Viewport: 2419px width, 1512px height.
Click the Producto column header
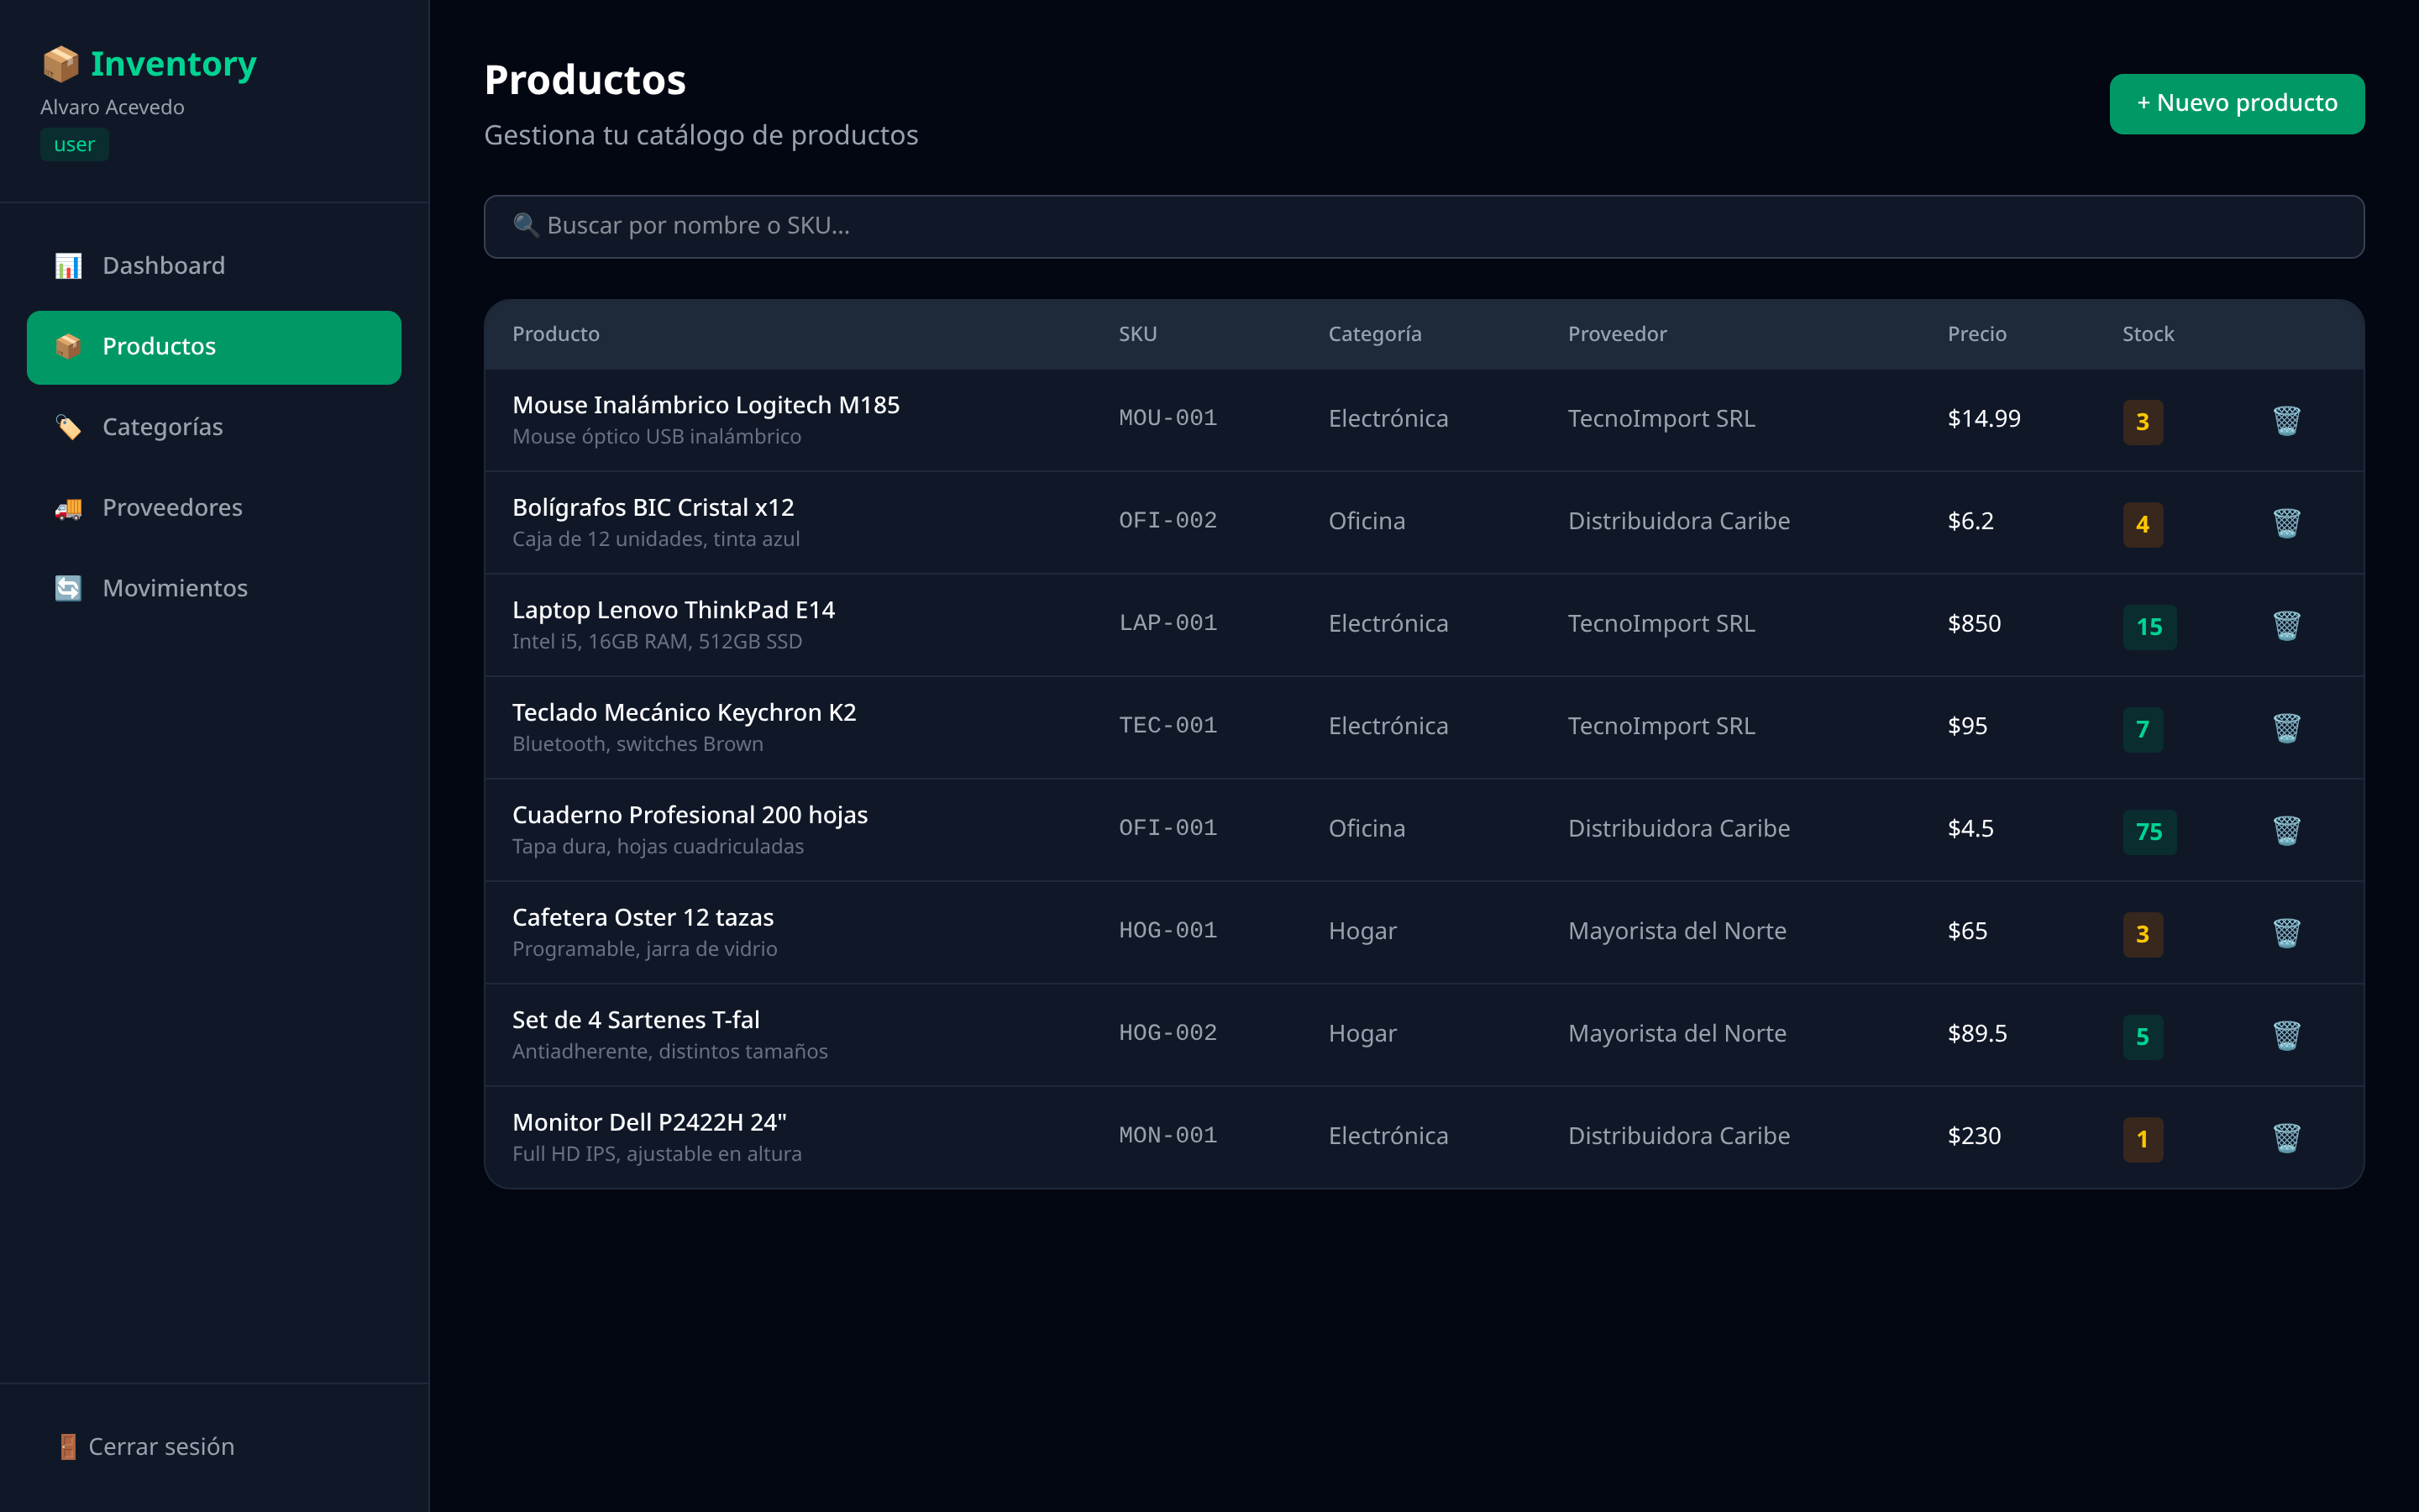point(556,334)
